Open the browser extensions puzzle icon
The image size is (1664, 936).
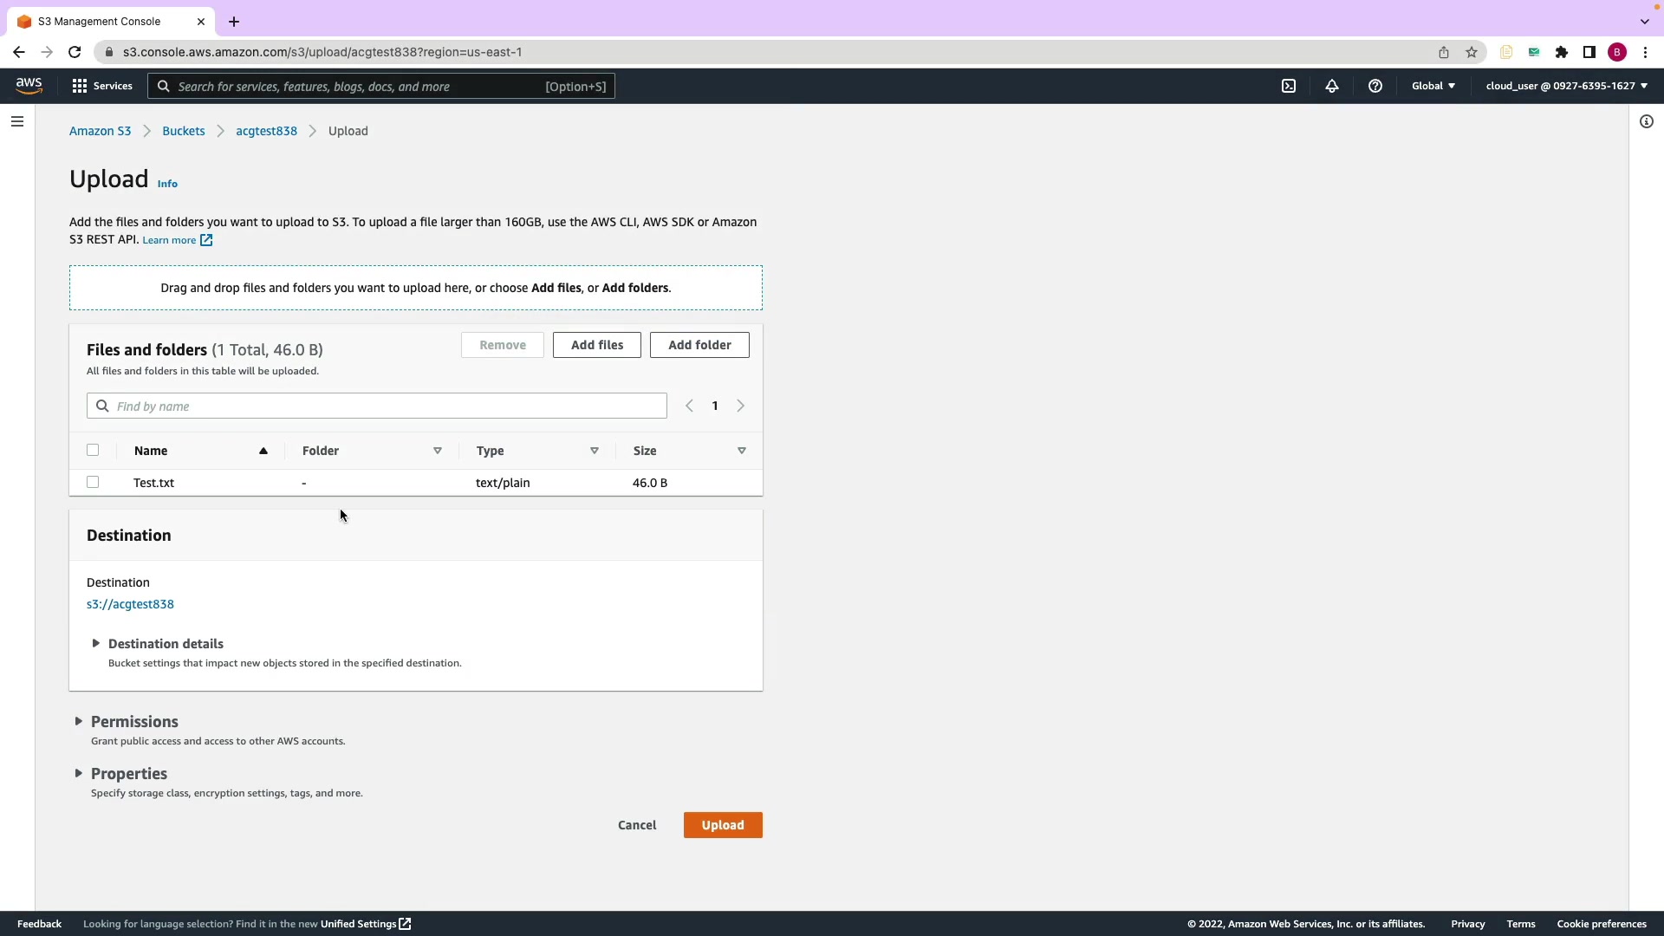1562,52
